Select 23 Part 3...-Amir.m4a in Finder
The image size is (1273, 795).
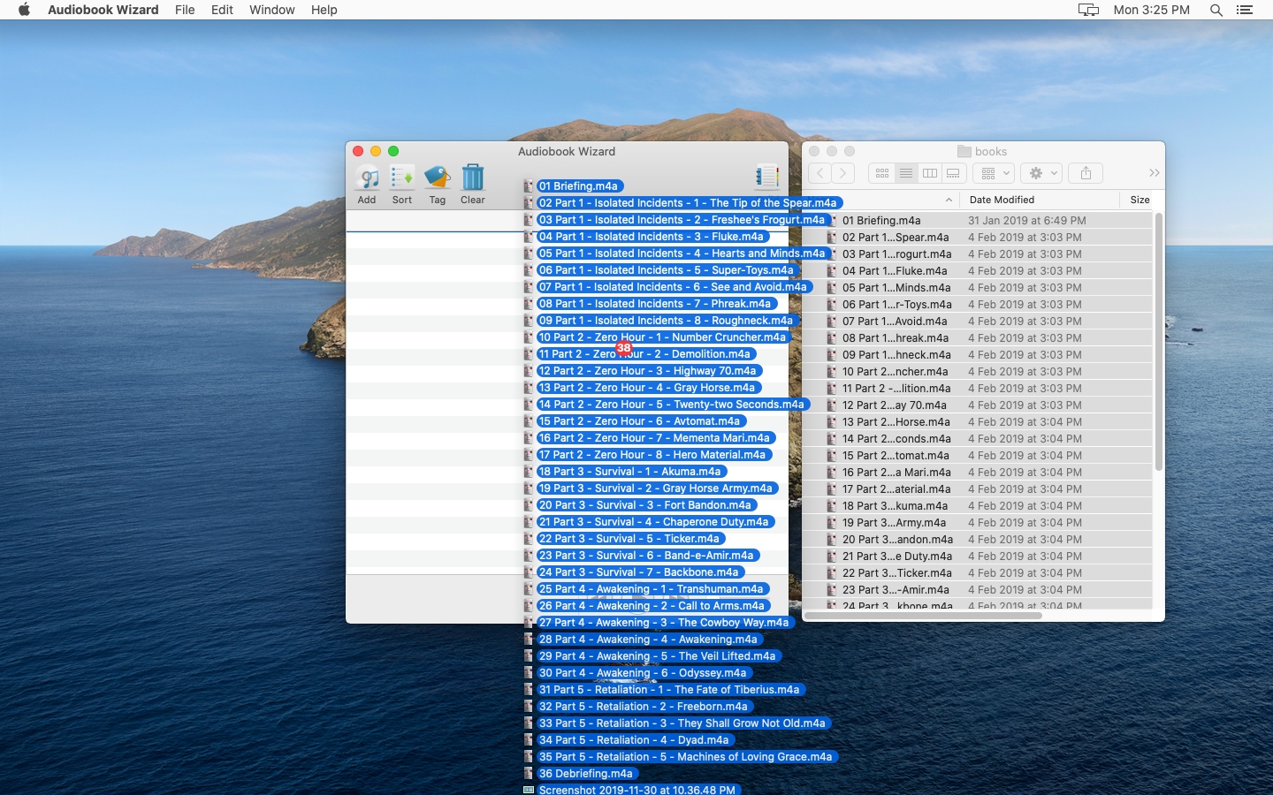[x=896, y=590]
